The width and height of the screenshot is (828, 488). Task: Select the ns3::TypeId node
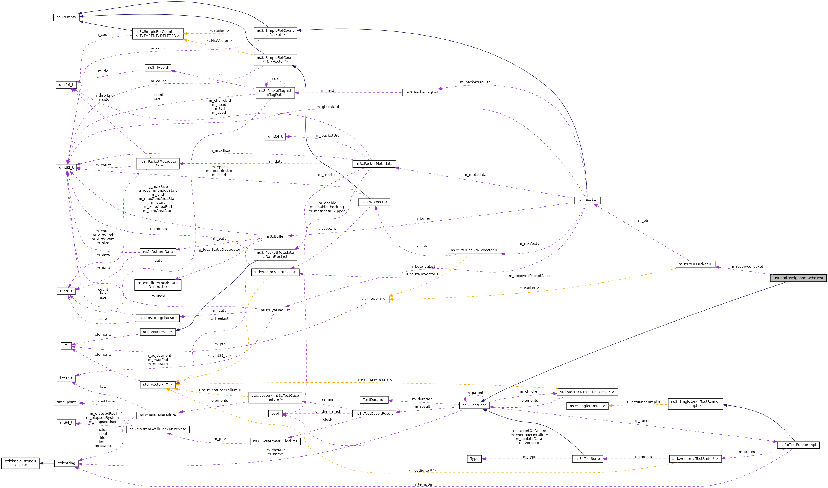pyautogui.click(x=158, y=68)
